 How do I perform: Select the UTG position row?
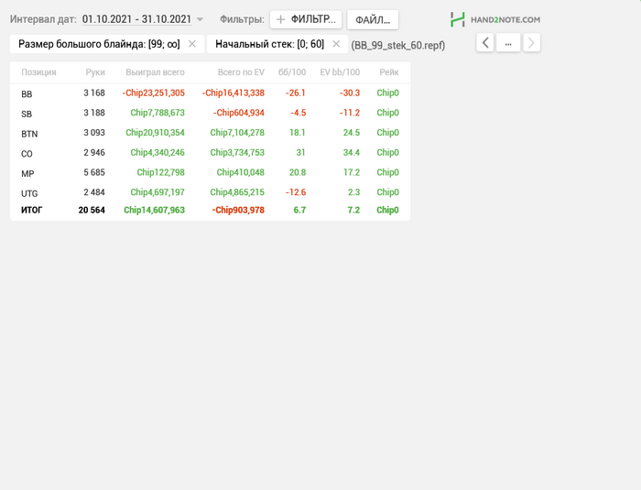coord(210,192)
